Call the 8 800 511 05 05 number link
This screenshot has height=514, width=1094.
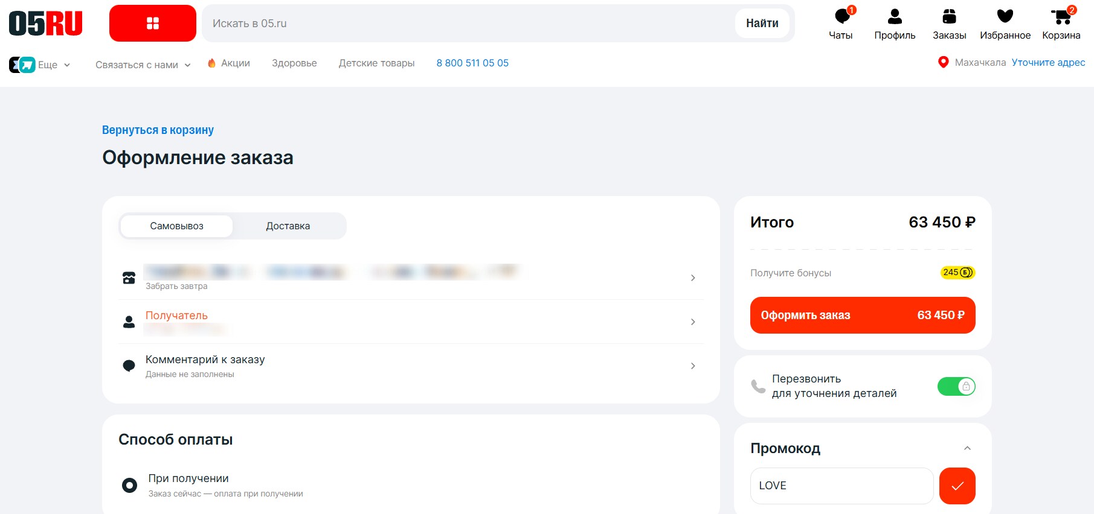point(472,63)
